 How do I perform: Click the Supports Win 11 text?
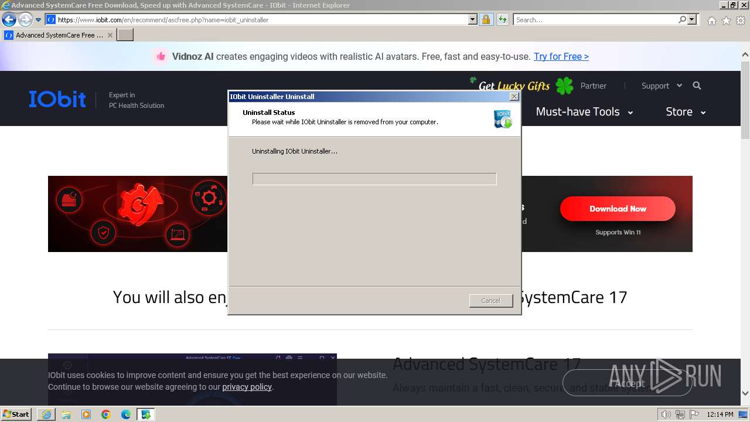618,232
